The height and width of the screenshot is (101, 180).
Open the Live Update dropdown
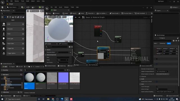102,13
